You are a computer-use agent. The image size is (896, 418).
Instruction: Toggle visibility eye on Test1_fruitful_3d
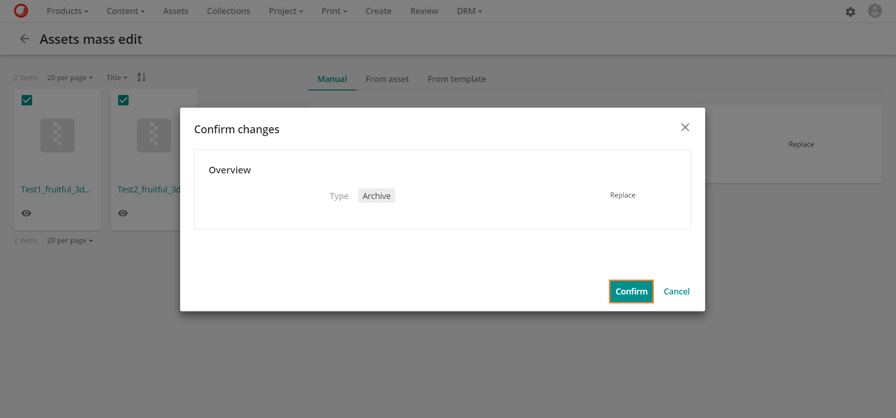tap(27, 213)
